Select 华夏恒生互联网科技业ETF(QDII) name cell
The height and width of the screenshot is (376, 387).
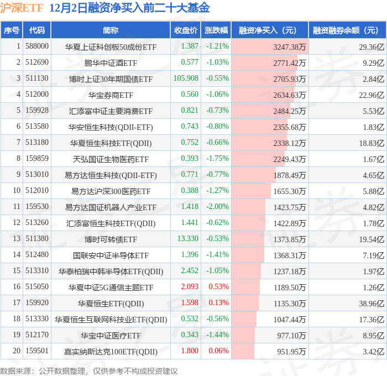[x=111, y=320]
